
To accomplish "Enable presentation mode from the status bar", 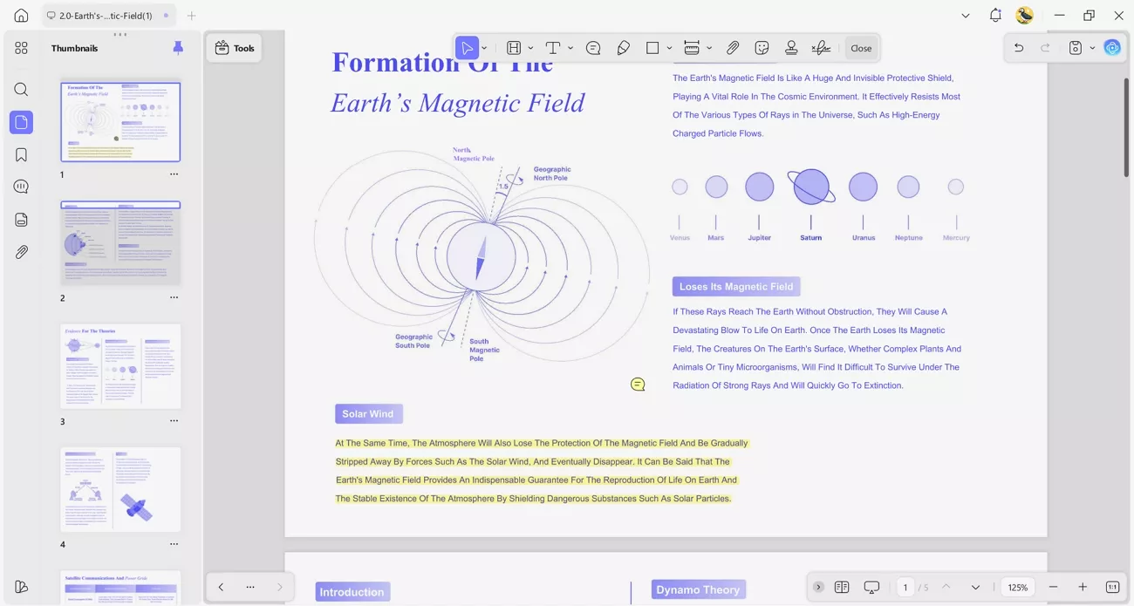I will point(871,587).
